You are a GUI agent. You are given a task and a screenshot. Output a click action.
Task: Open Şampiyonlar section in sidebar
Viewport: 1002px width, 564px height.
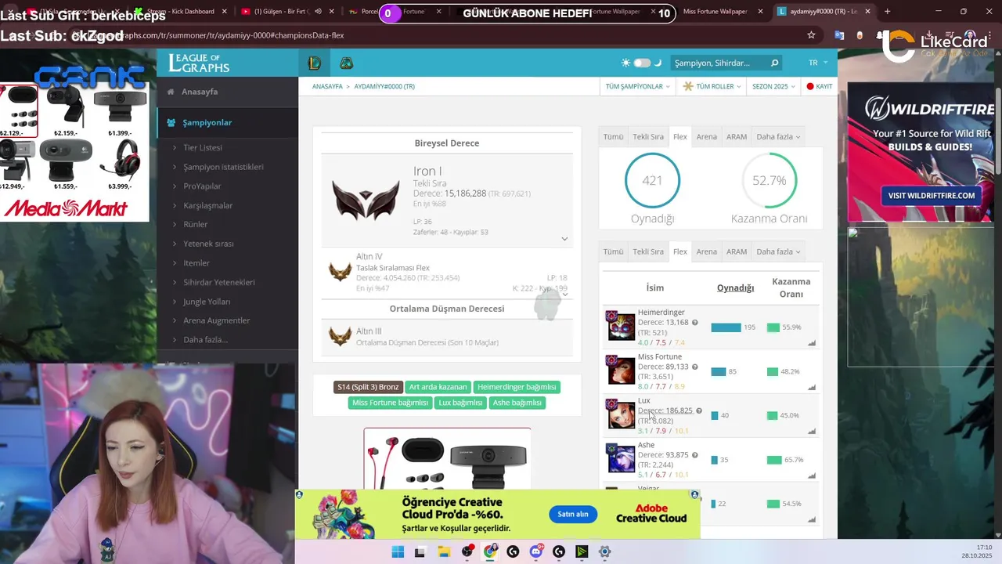pyautogui.click(x=207, y=122)
